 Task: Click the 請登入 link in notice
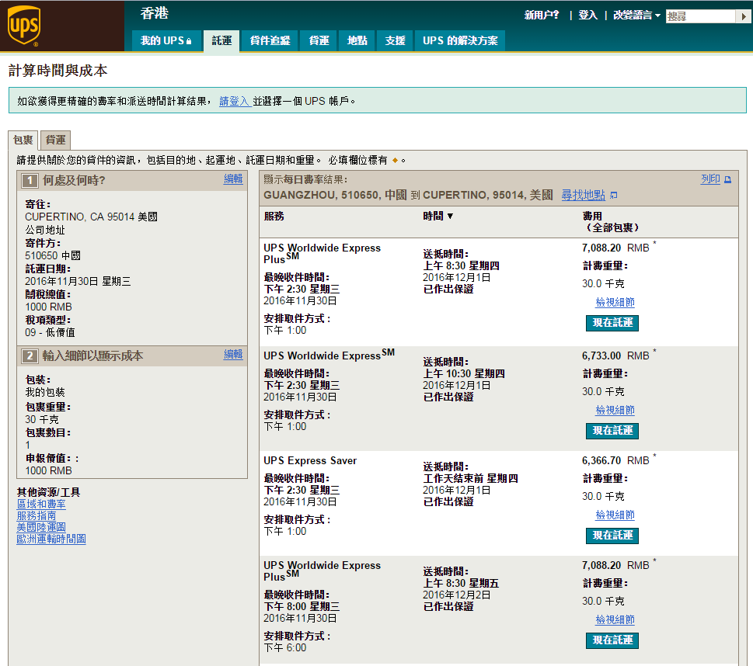235,101
